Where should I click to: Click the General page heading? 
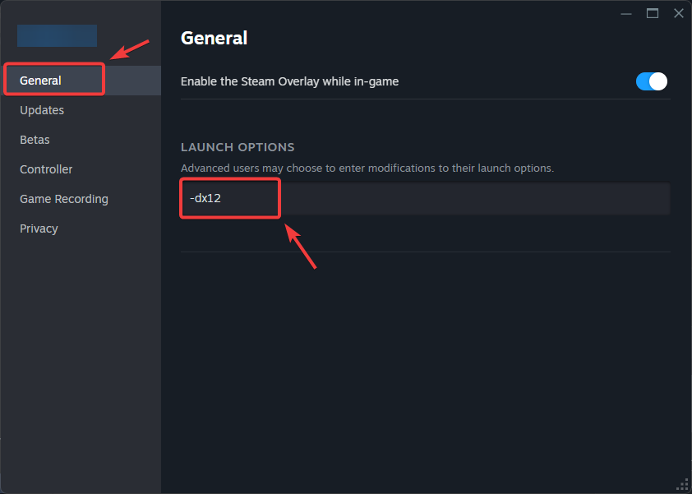pyautogui.click(x=214, y=37)
